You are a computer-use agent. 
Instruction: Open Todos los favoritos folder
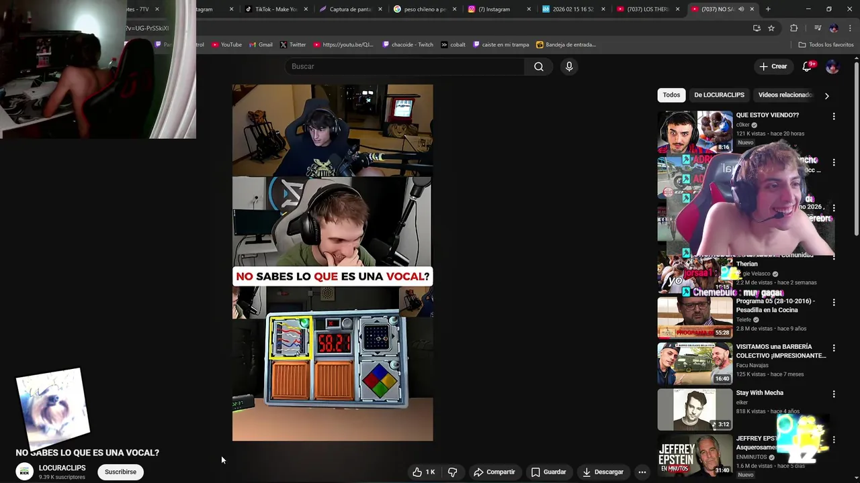(x=826, y=45)
